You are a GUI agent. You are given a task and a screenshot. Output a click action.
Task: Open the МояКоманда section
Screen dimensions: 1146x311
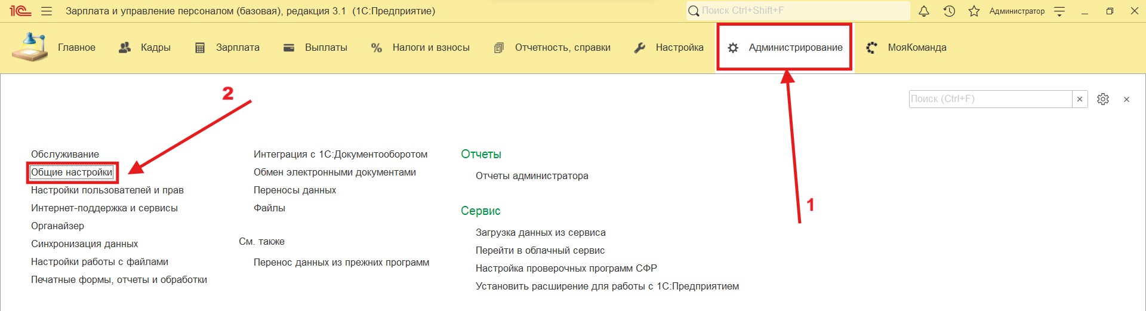click(x=917, y=48)
